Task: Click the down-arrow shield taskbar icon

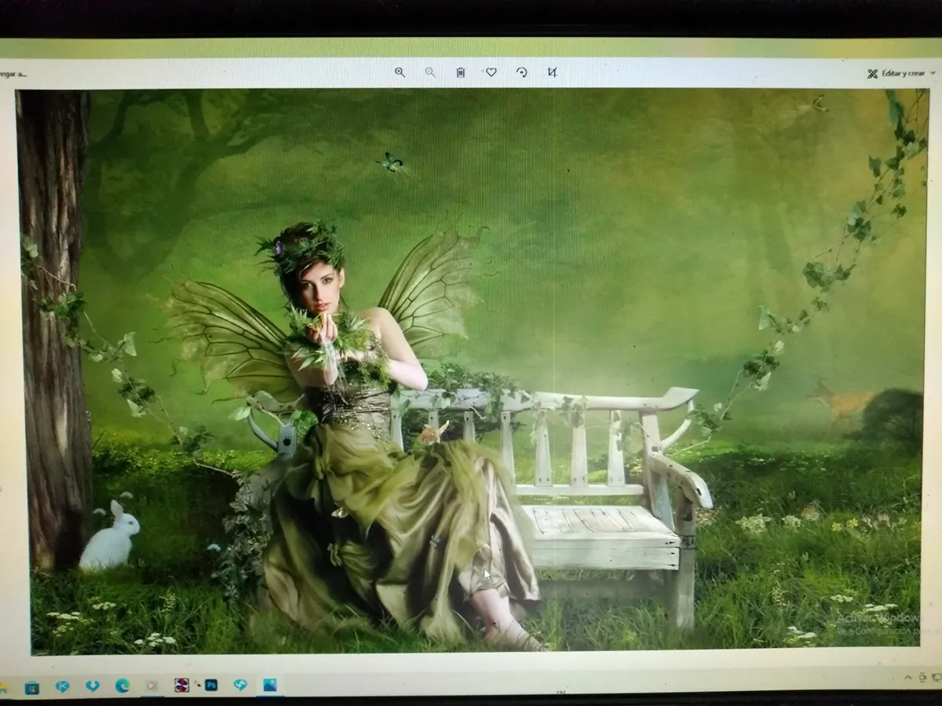Action: coord(93,686)
